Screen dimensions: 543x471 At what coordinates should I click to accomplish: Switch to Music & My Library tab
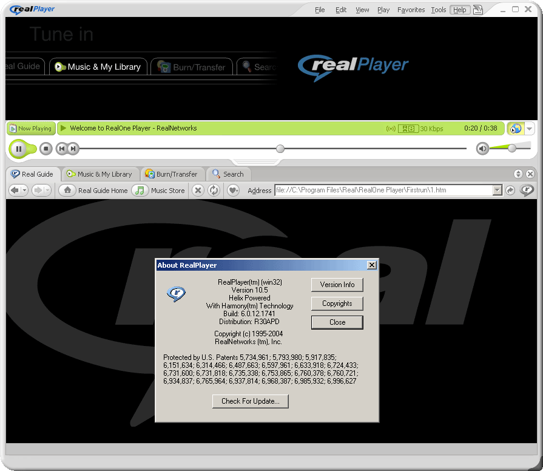tap(99, 174)
